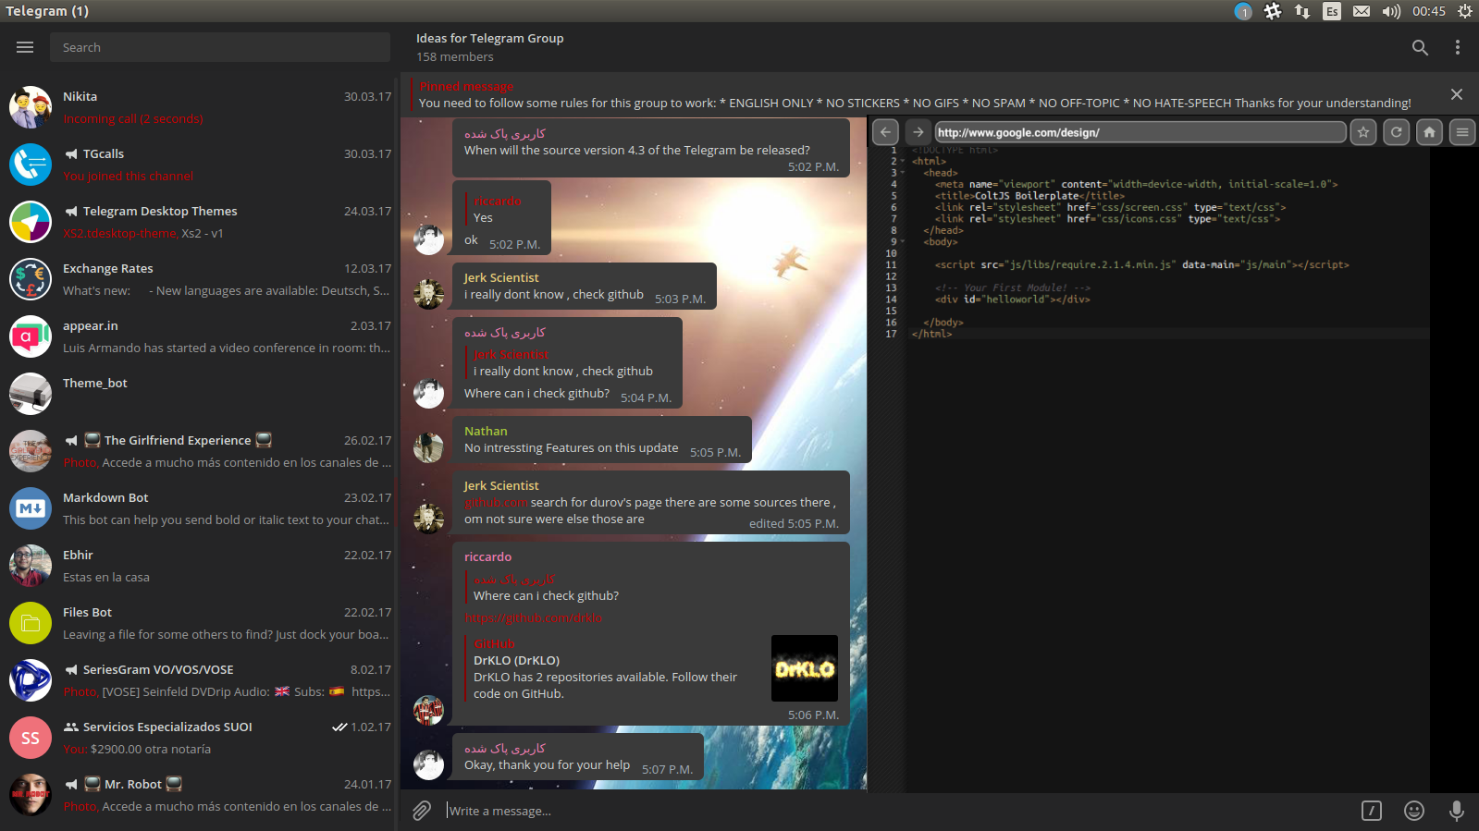The height and width of the screenshot is (831, 1479).
Task: Collapse the body tag fold arrow
Action: pyautogui.click(x=904, y=242)
